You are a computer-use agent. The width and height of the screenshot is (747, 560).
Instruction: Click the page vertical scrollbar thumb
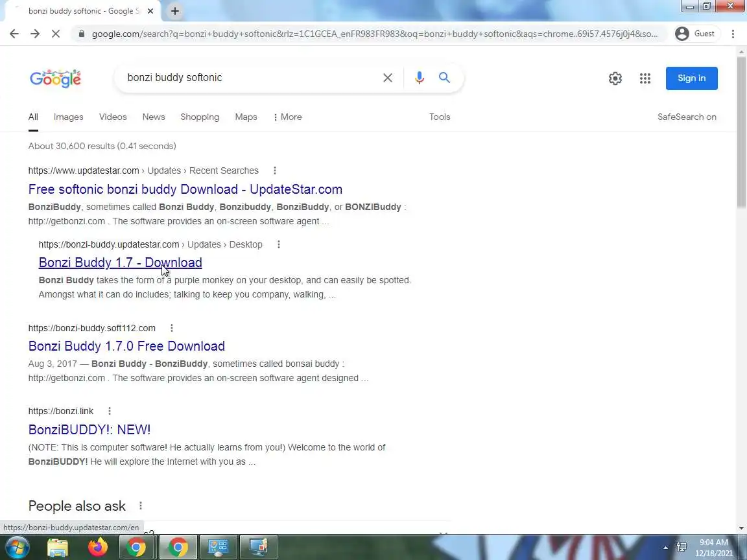coord(741,131)
